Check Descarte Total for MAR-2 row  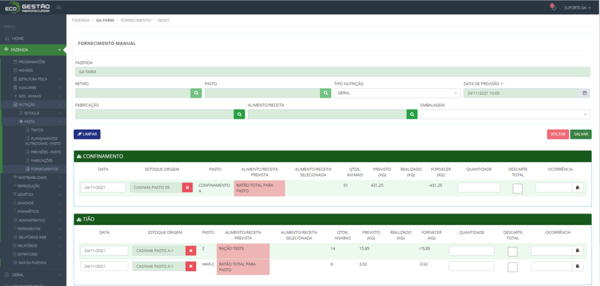(512, 267)
